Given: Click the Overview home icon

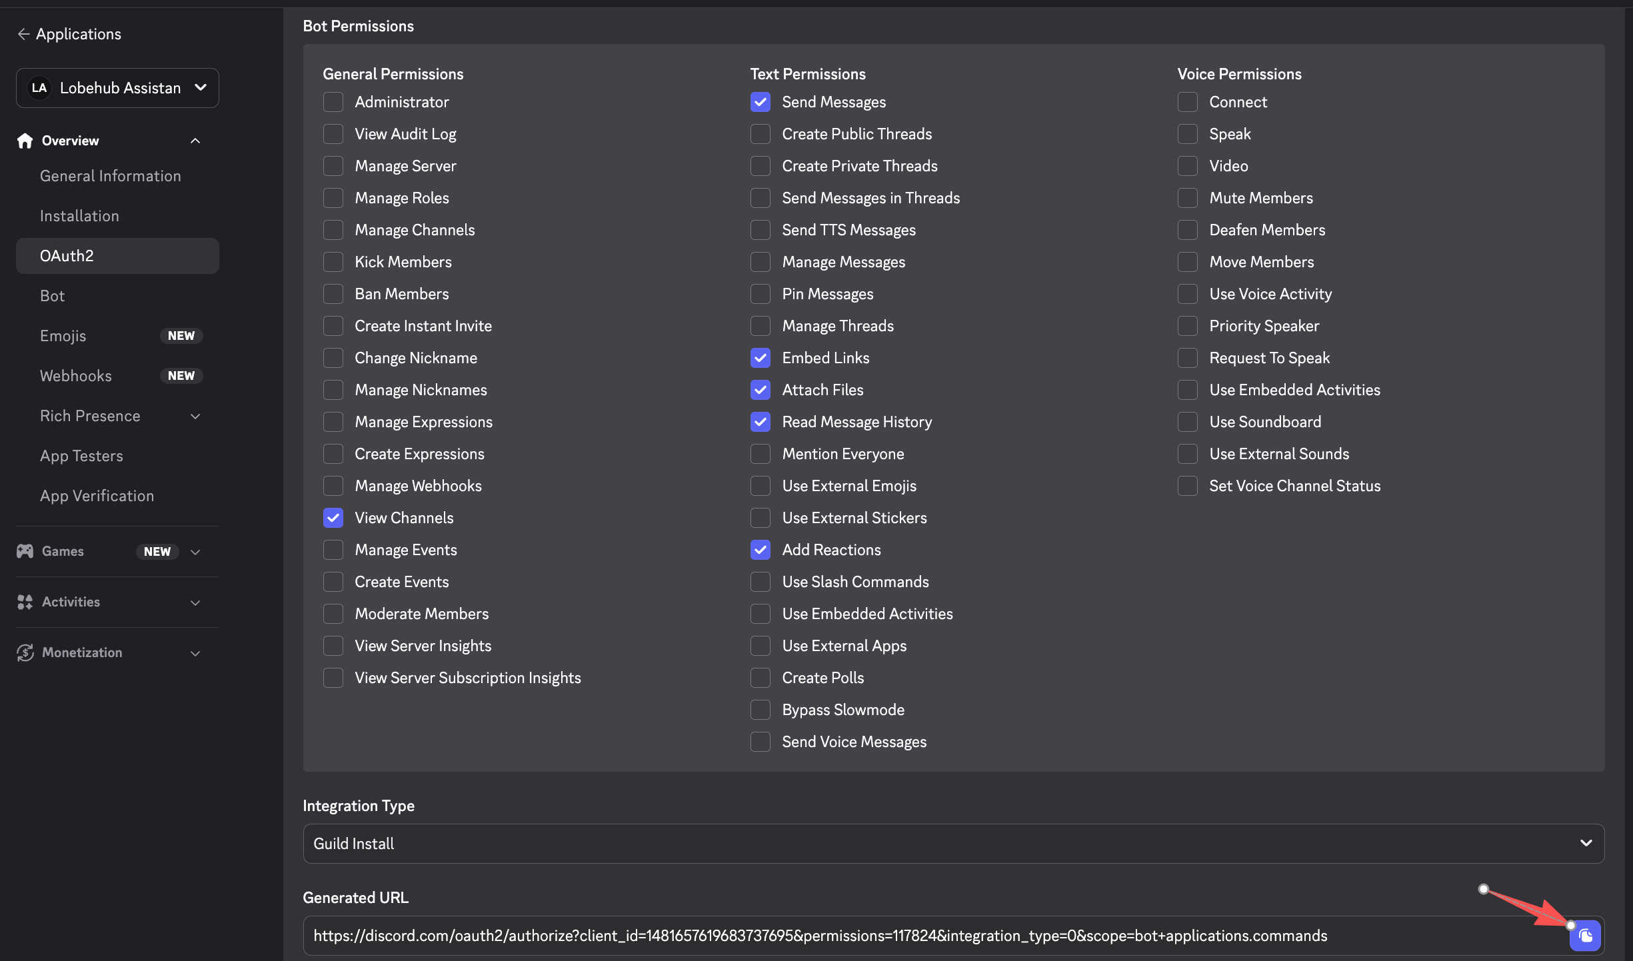Looking at the screenshot, I should [x=25, y=141].
